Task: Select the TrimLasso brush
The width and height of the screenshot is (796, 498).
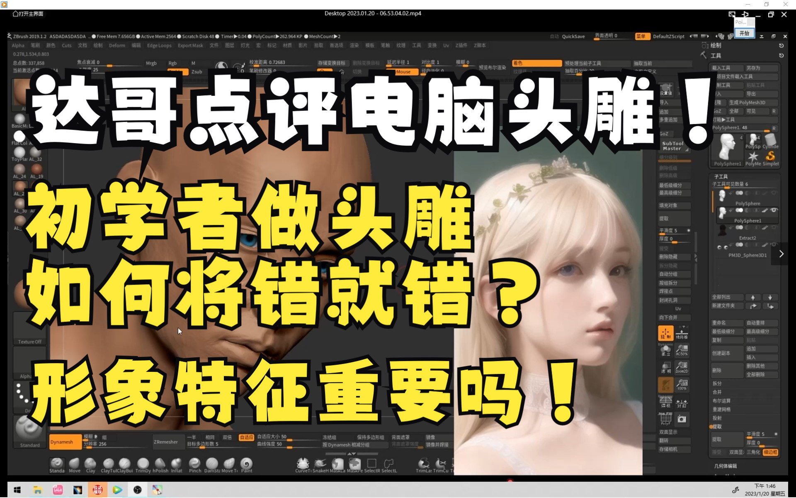Action: [x=424, y=465]
